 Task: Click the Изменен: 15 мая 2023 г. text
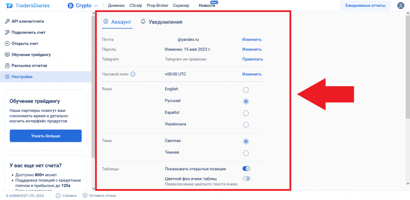coord(188,49)
